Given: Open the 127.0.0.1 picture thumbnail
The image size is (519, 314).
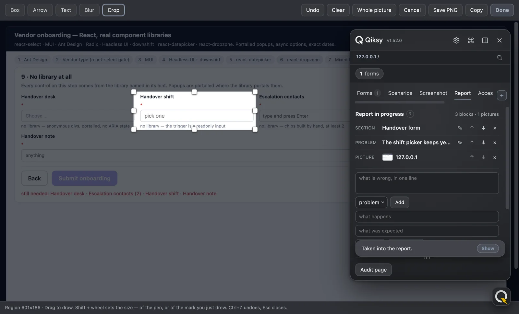Looking at the screenshot, I should pos(387,157).
